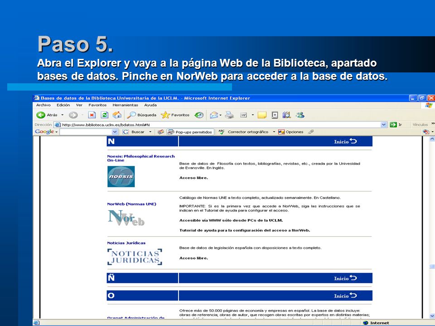Viewport: 435px width, 326px height.
Task: Click the scroll-down arrow of the page scrollbar
Action: [x=432, y=316]
